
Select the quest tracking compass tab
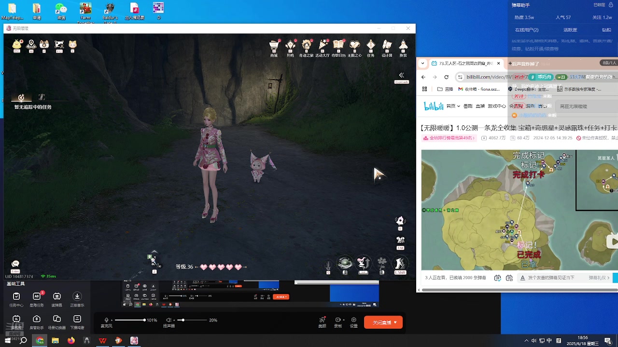pos(21,97)
